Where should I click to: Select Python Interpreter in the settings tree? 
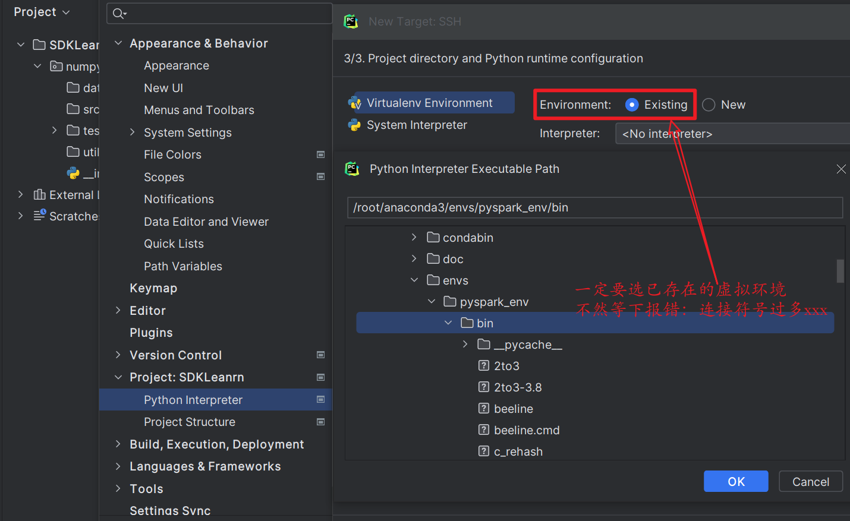point(216,400)
